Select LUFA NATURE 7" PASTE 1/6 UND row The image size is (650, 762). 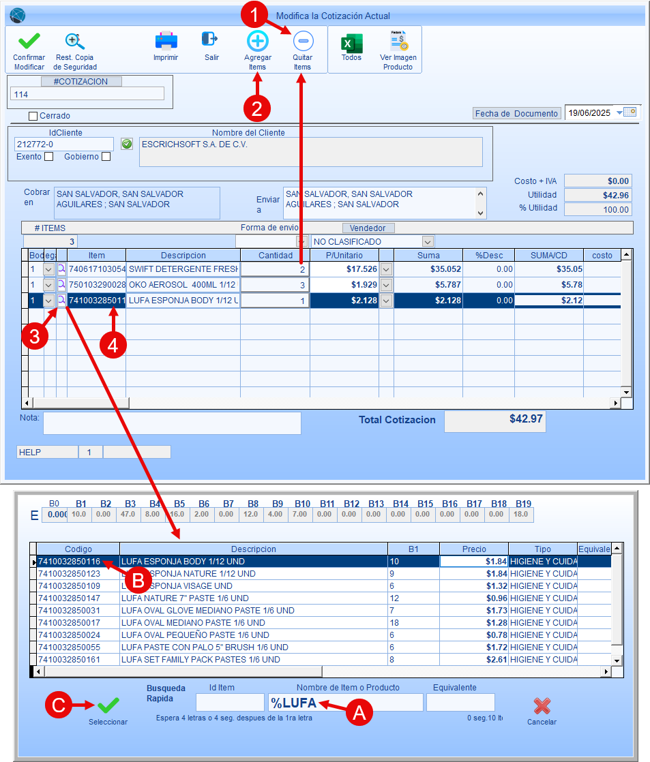click(324, 598)
